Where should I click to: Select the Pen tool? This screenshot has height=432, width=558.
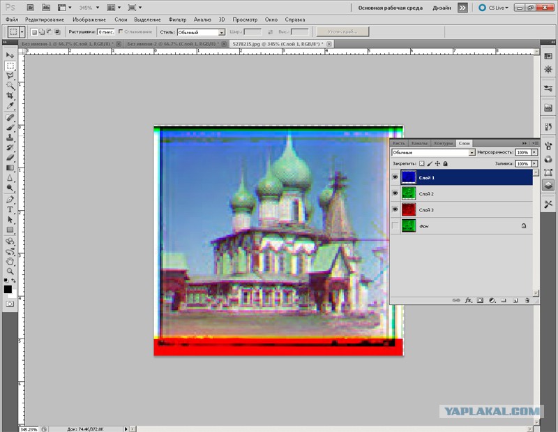10,200
